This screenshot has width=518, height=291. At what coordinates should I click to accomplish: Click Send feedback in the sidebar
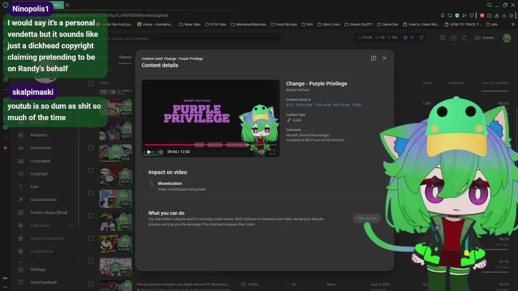pos(44,283)
